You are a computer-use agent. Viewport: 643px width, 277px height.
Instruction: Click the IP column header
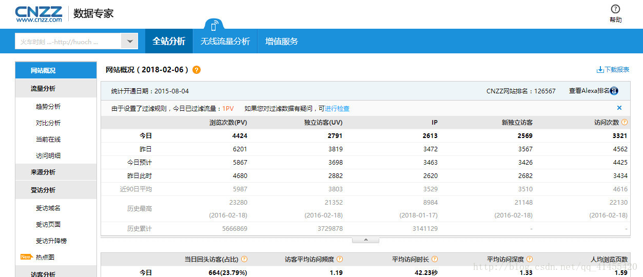coord(434,123)
